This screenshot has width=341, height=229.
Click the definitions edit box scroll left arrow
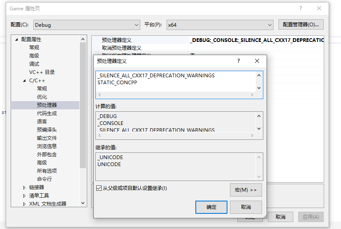(100, 95)
